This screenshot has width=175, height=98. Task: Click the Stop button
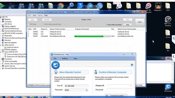pyautogui.click(x=128, y=25)
